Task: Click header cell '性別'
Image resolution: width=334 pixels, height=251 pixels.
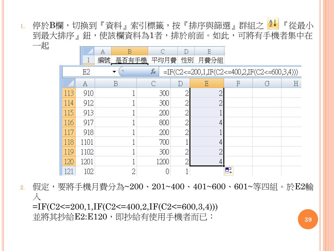Action: click(186, 60)
